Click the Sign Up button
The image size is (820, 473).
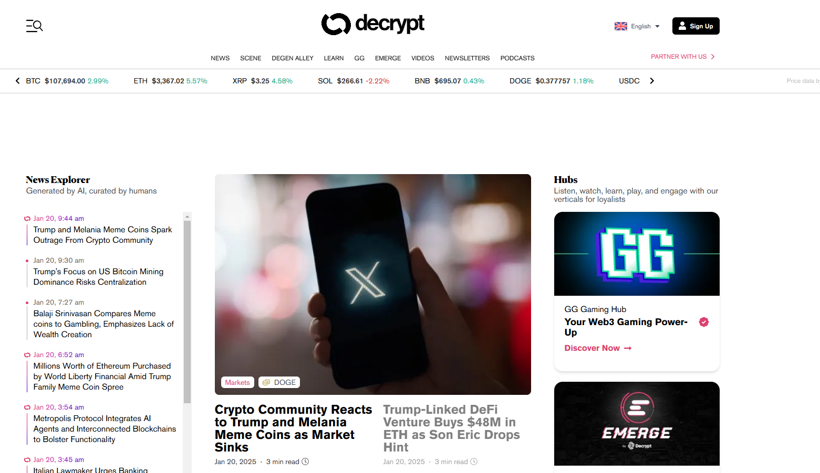pyautogui.click(x=696, y=26)
